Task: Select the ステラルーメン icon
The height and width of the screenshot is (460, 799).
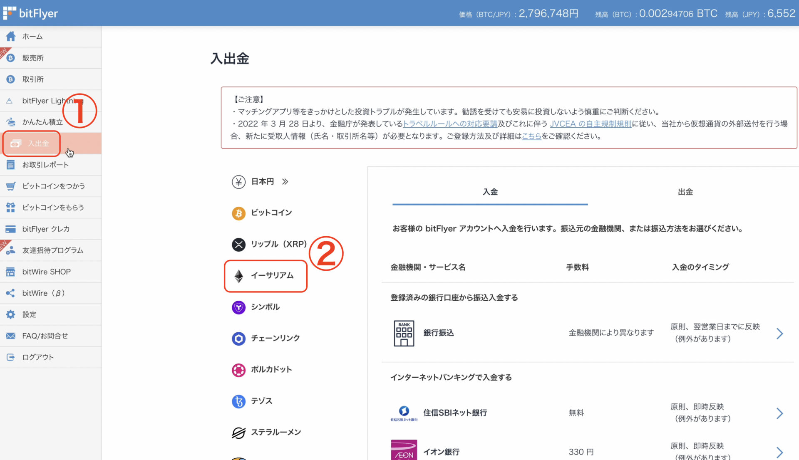Action: click(x=238, y=433)
